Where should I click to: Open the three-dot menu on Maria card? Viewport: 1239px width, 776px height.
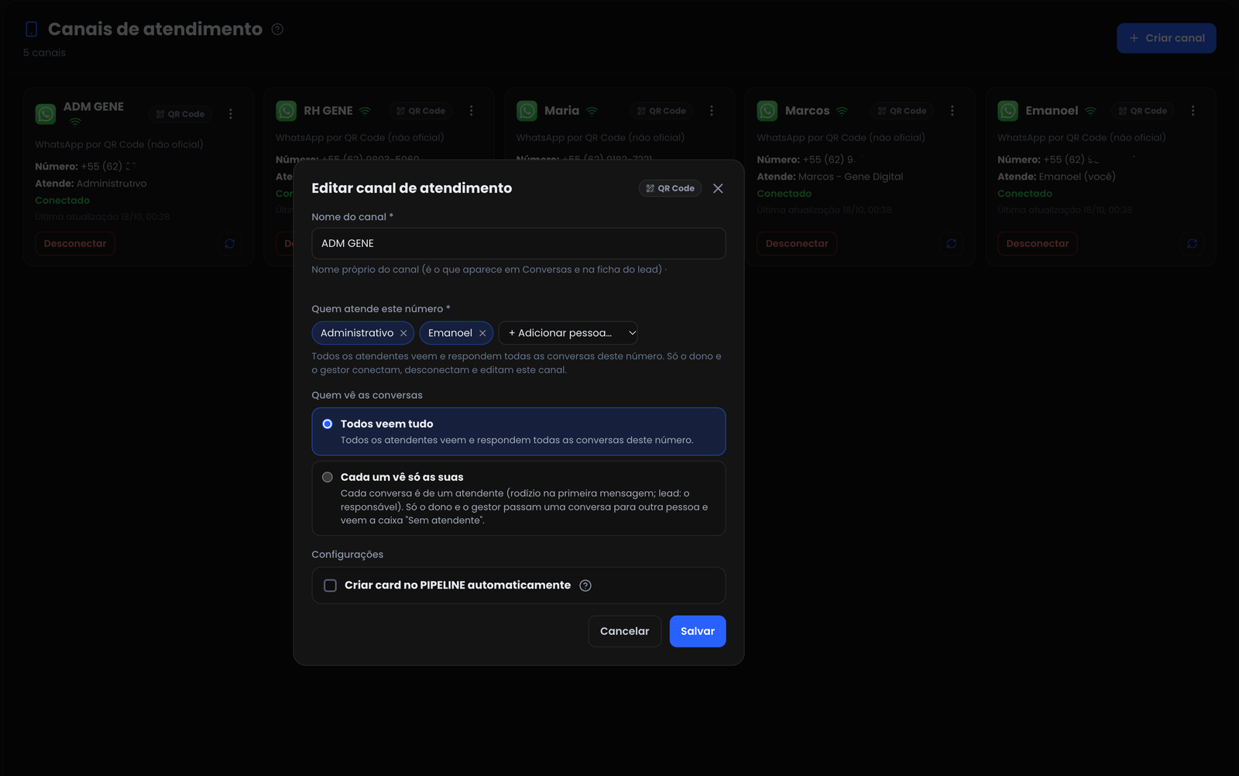click(x=712, y=111)
